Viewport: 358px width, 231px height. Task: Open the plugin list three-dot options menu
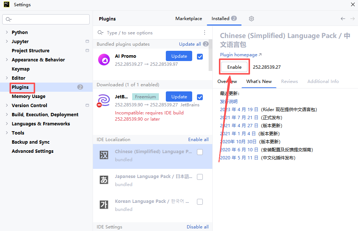[x=205, y=33]
